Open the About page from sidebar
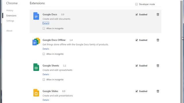Image resolution: width=184 pixels, height=103 pixels. coord(9,31)
